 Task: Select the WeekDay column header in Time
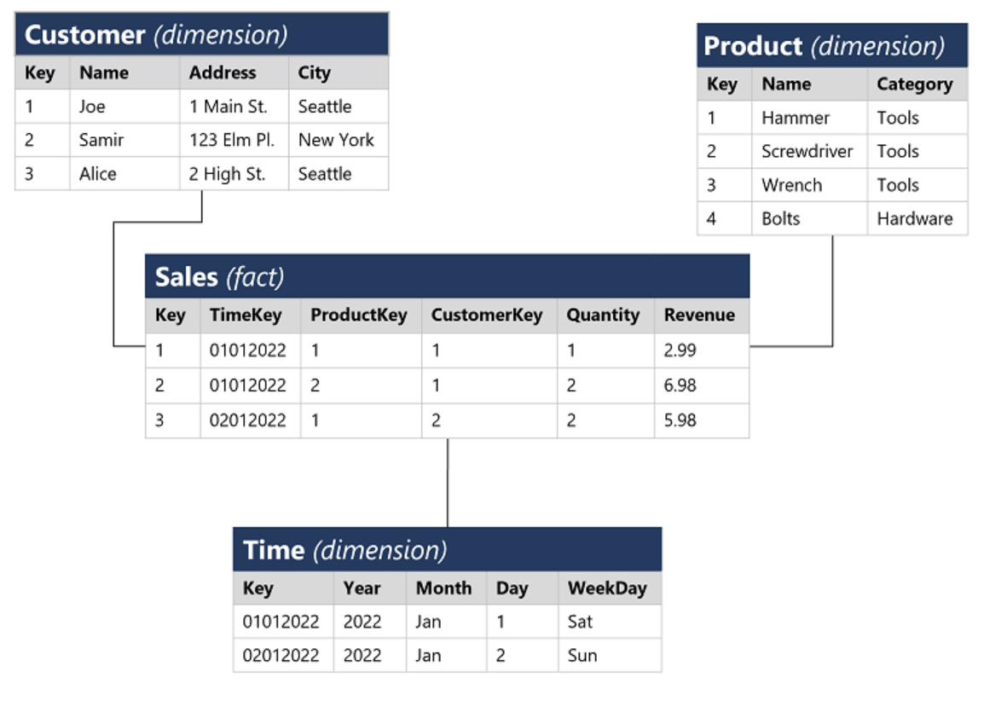point(610,588)
